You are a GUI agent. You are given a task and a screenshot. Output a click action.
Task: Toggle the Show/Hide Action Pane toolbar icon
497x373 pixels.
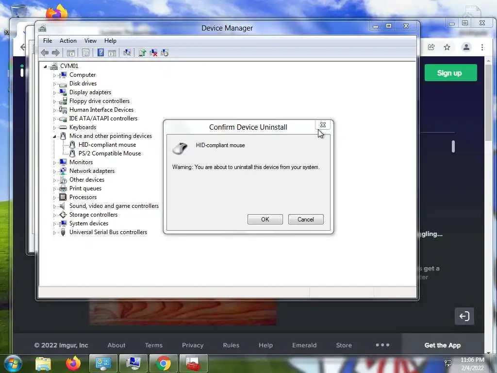(x=112, y=53)
